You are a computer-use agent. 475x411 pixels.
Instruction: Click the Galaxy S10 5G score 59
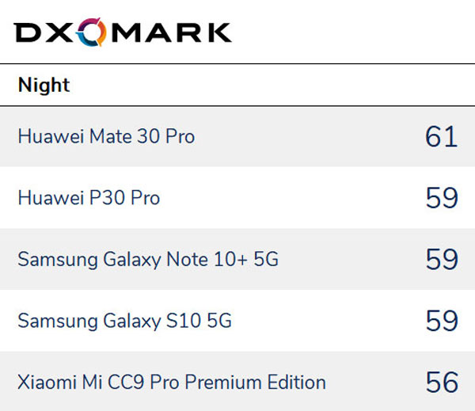pyautogui.click(x=441, y=321)
